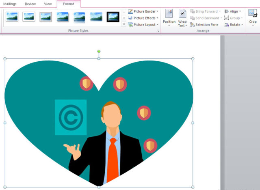Click the copyright symbol in the picture
The width and height of the screenshot is (260, 190).
pyautogui.click(x=71, y=117)
